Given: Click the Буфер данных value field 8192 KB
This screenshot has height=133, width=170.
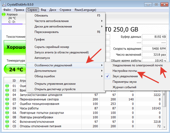Looking at the screenshot, I should click(x=155, y=37).
